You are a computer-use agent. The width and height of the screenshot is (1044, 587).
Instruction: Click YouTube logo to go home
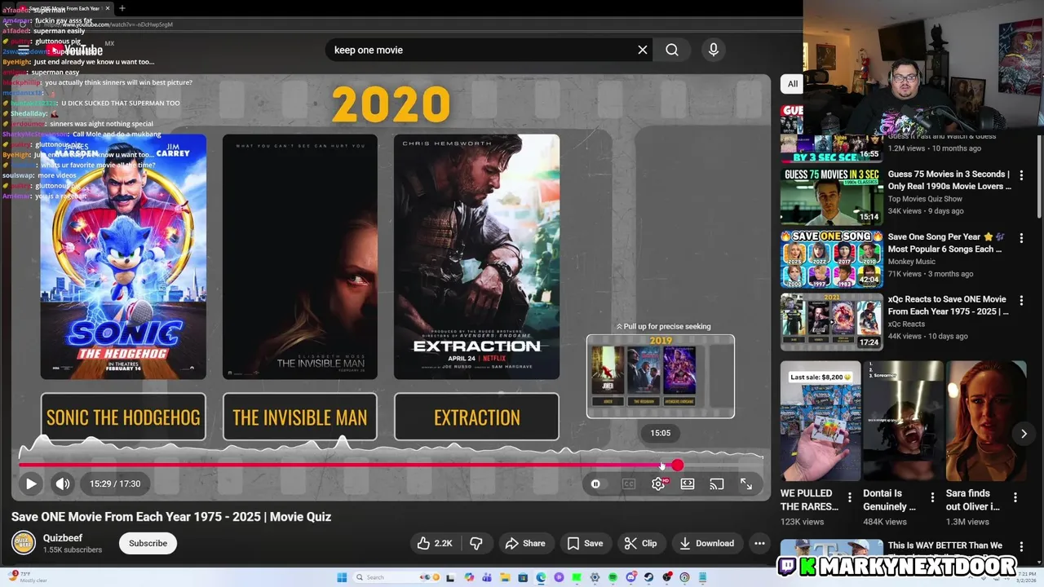click(75, 50)
